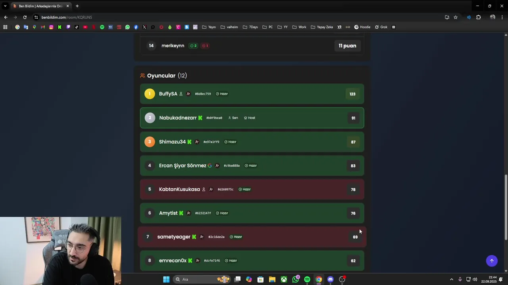Click the Hazır badge on emrecan0x row
Image resolution: width=508 pixels, height=285 pixels.
231,260
